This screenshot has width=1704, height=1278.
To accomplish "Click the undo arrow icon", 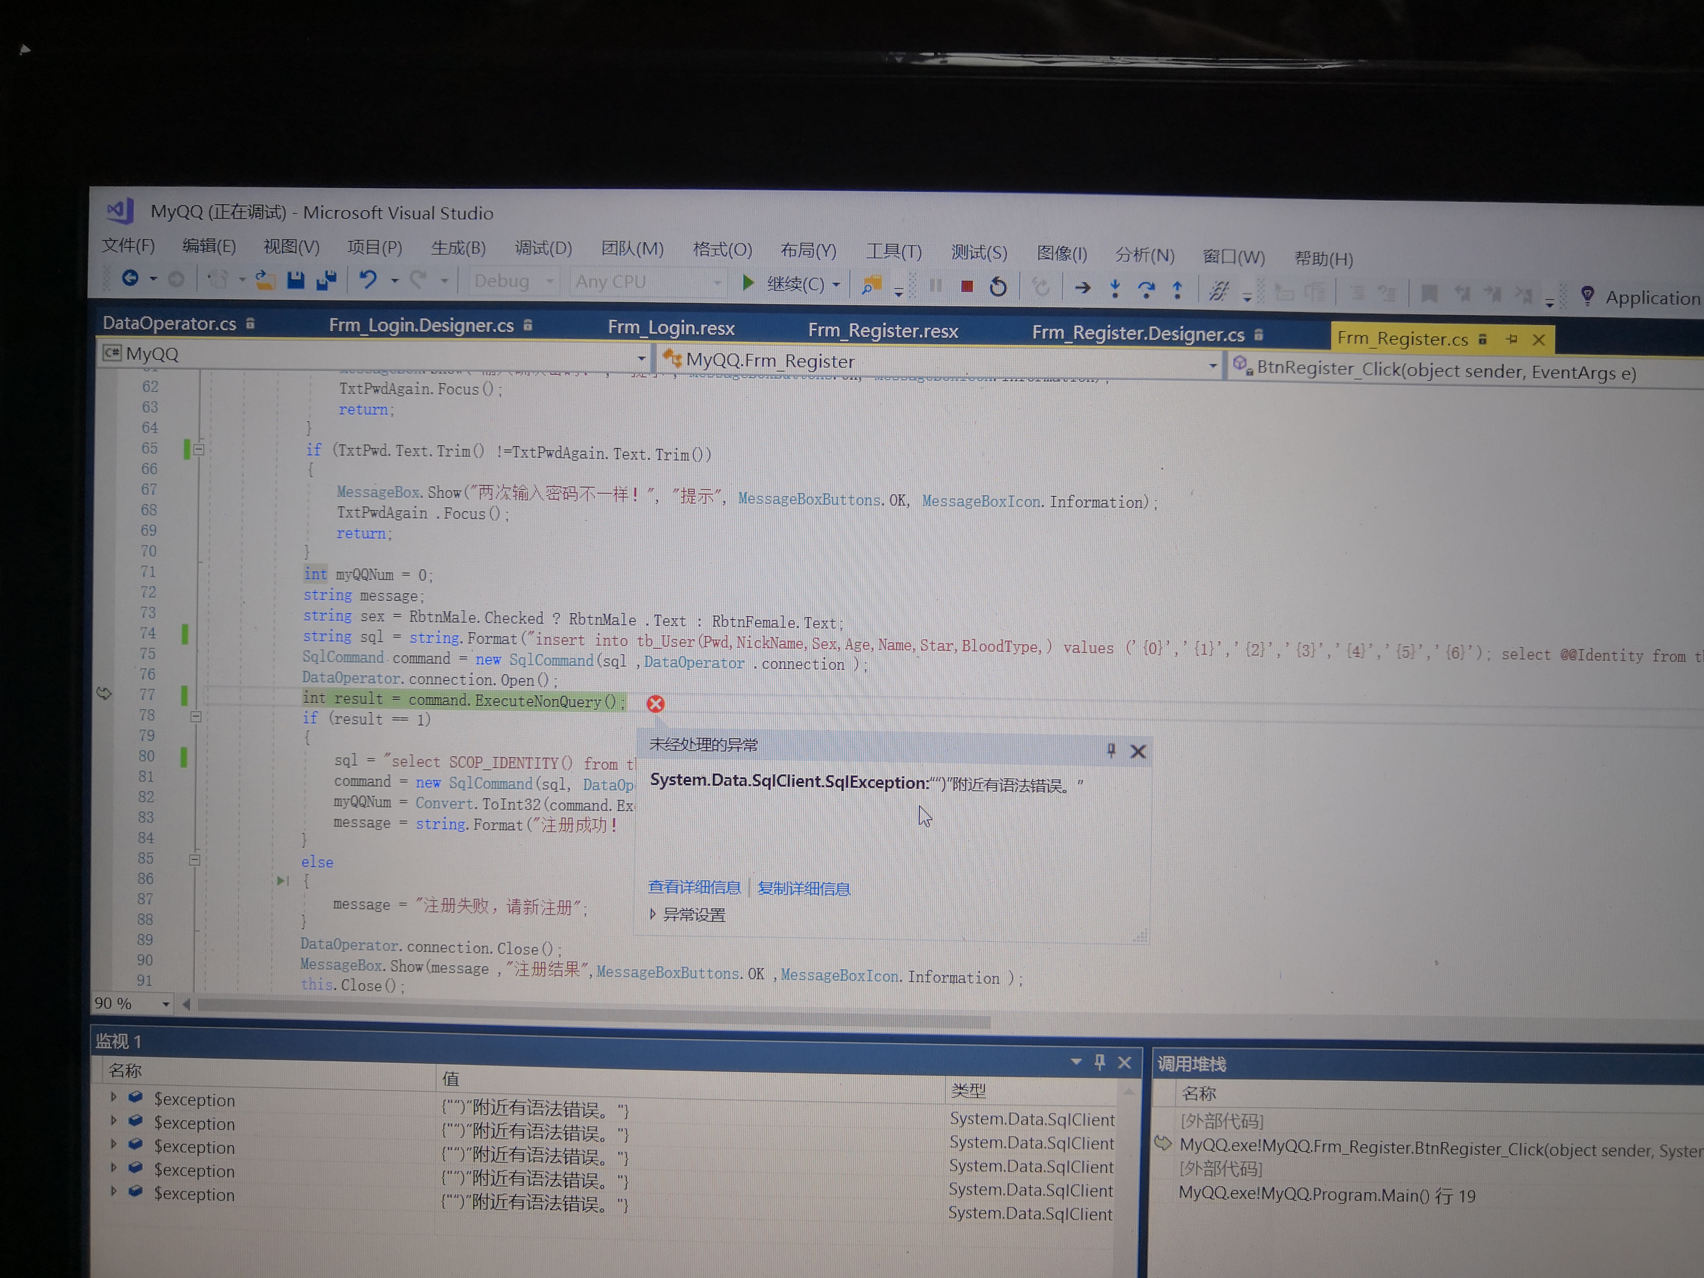I will (368, 280).
